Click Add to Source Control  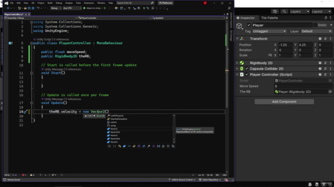(x=182, y=180)
